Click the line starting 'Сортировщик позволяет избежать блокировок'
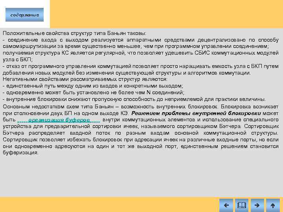The height and width of the screenshot is (212, 283). pos(141,140)
